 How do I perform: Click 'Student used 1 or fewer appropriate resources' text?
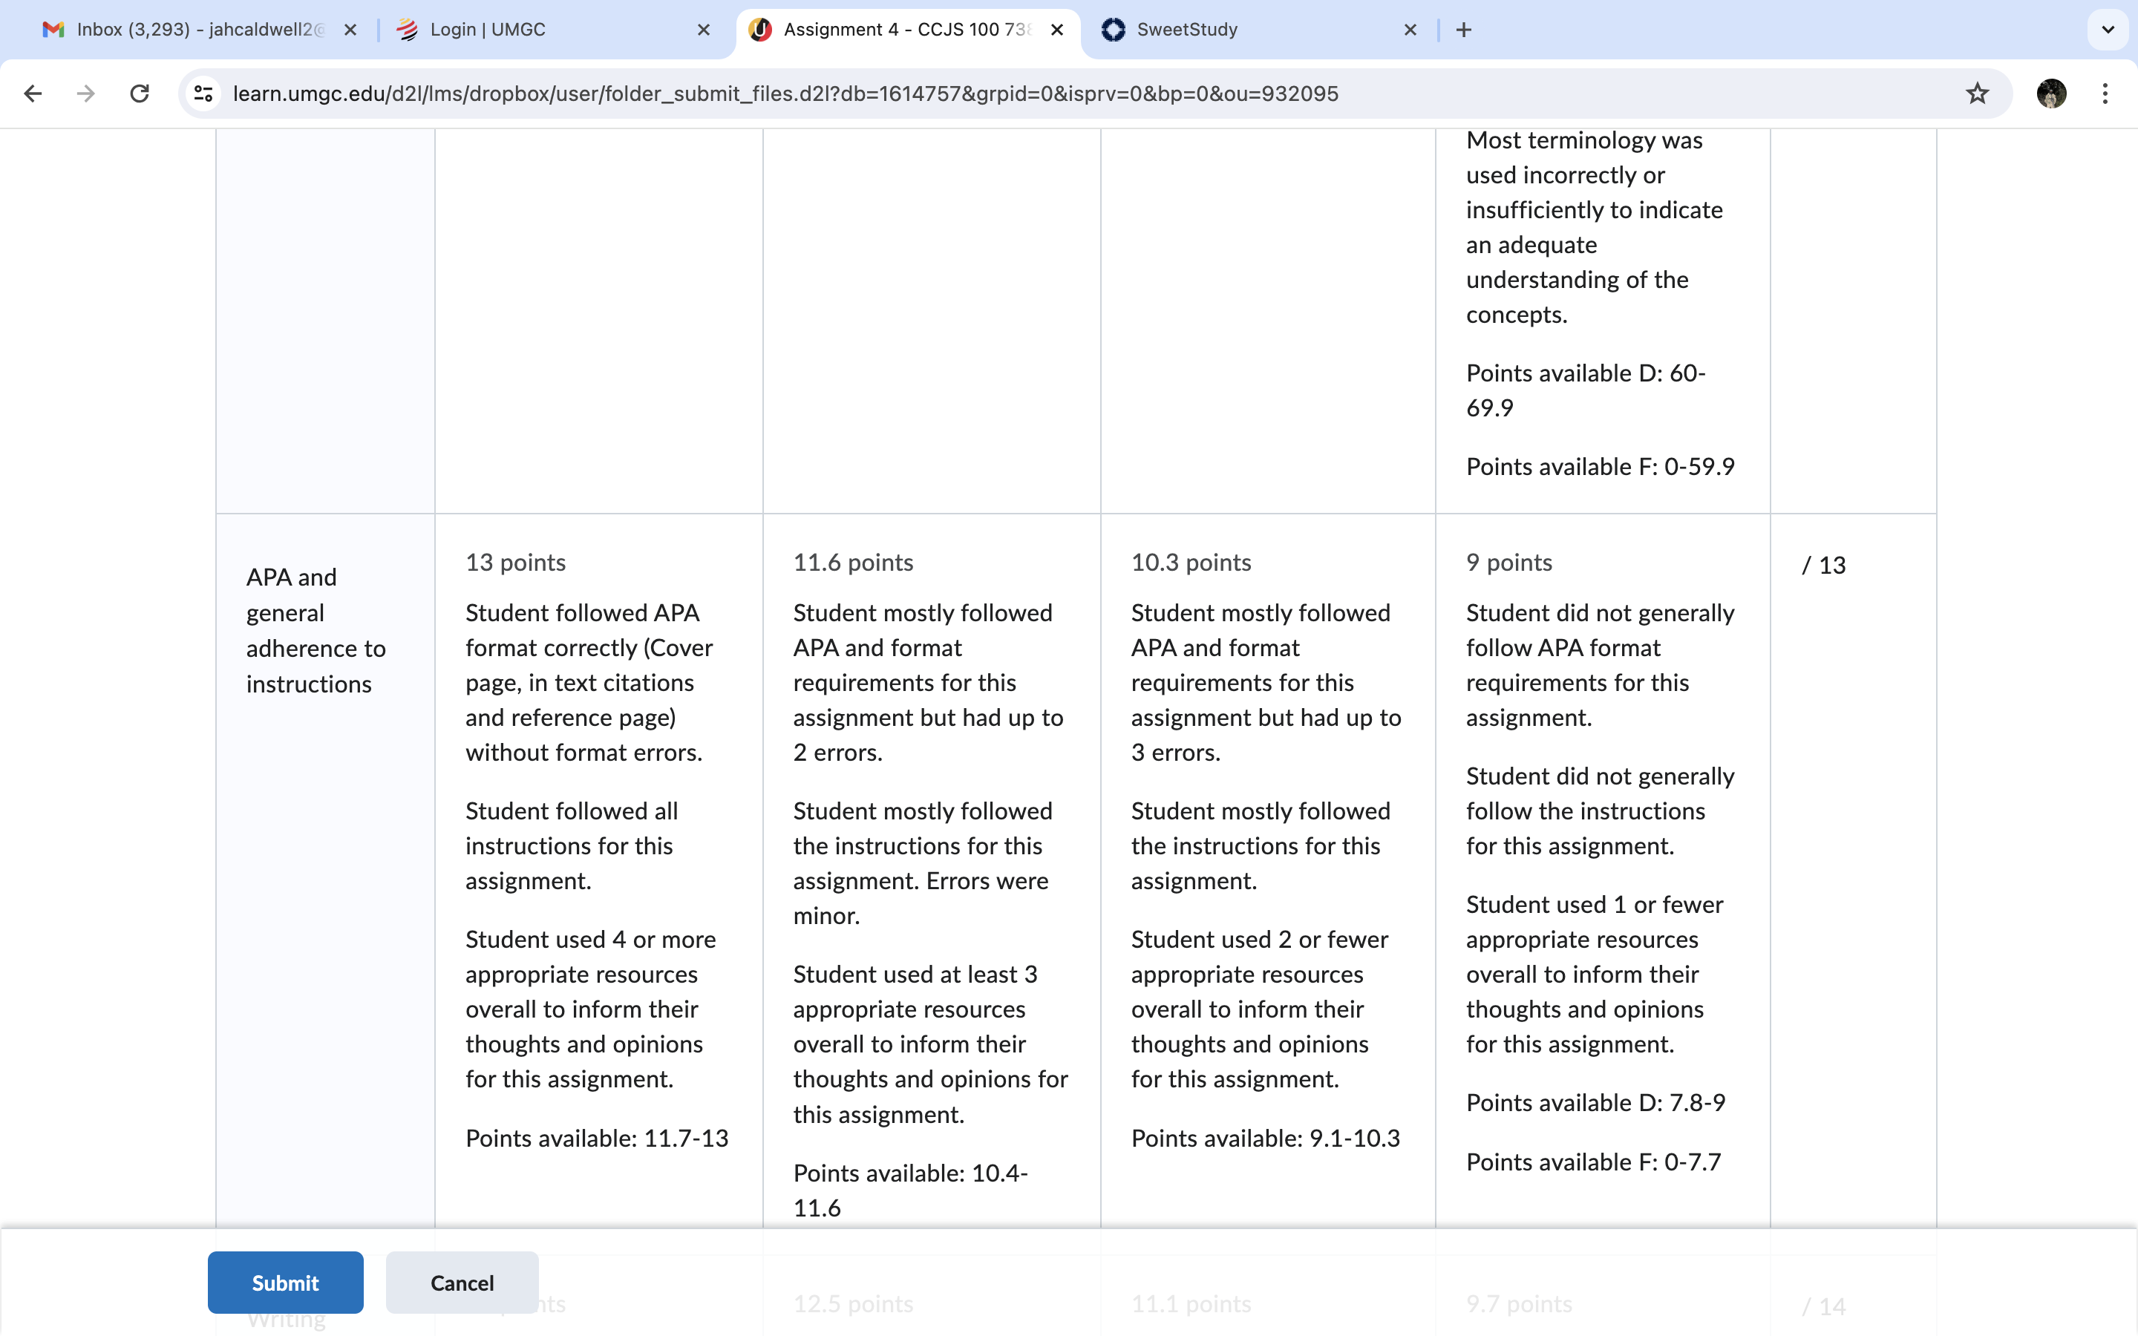[1595, 974]
